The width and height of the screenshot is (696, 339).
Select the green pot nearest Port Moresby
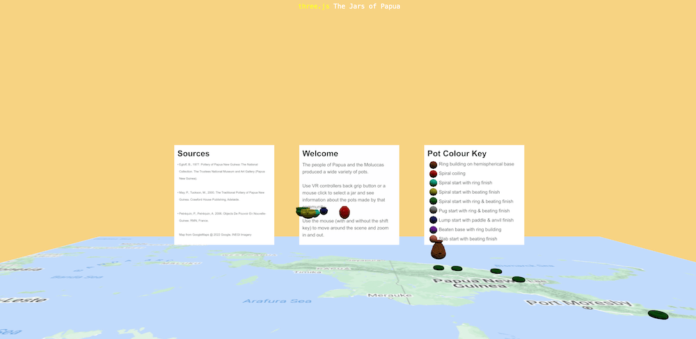[x=658, y=315]
